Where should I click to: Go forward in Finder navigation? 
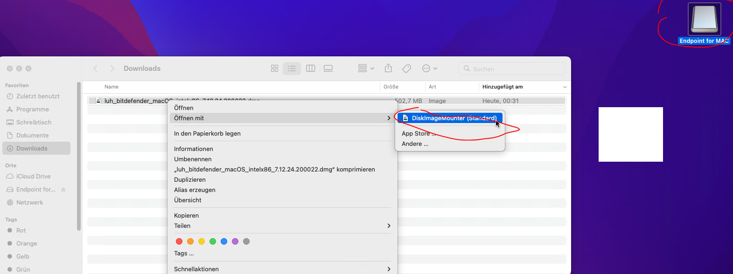112,68
